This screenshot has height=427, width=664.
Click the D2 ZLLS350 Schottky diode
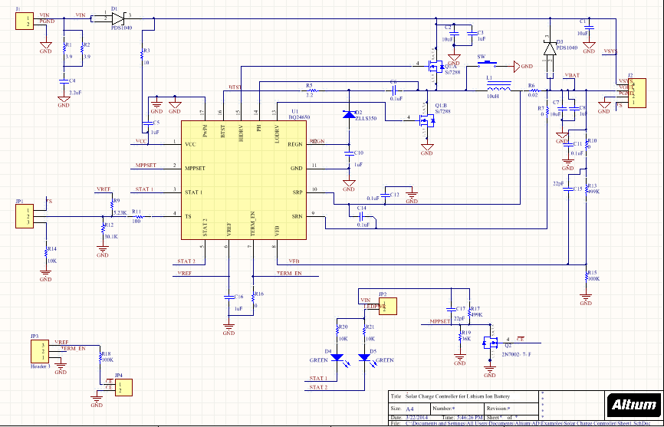[x=349, y=114]
